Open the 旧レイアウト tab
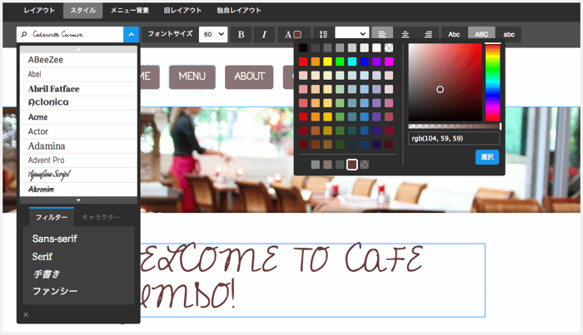583x335 pixels. coord(182,10)
